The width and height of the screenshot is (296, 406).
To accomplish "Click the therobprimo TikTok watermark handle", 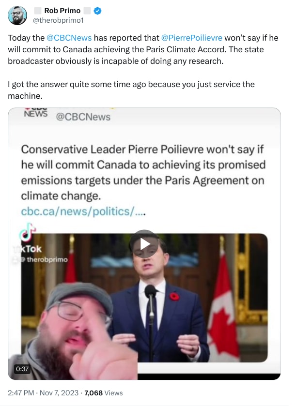I will pyautogui.click(x=47, y=259).
